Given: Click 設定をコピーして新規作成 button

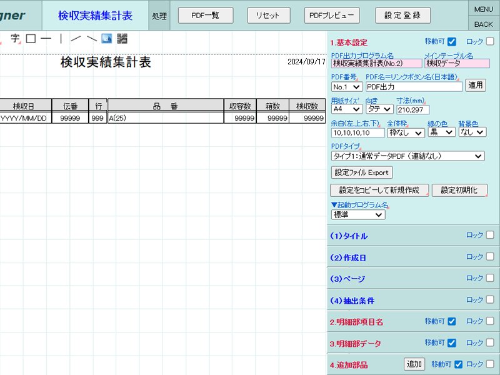Looking at the screenshot, I should [379, 190].
